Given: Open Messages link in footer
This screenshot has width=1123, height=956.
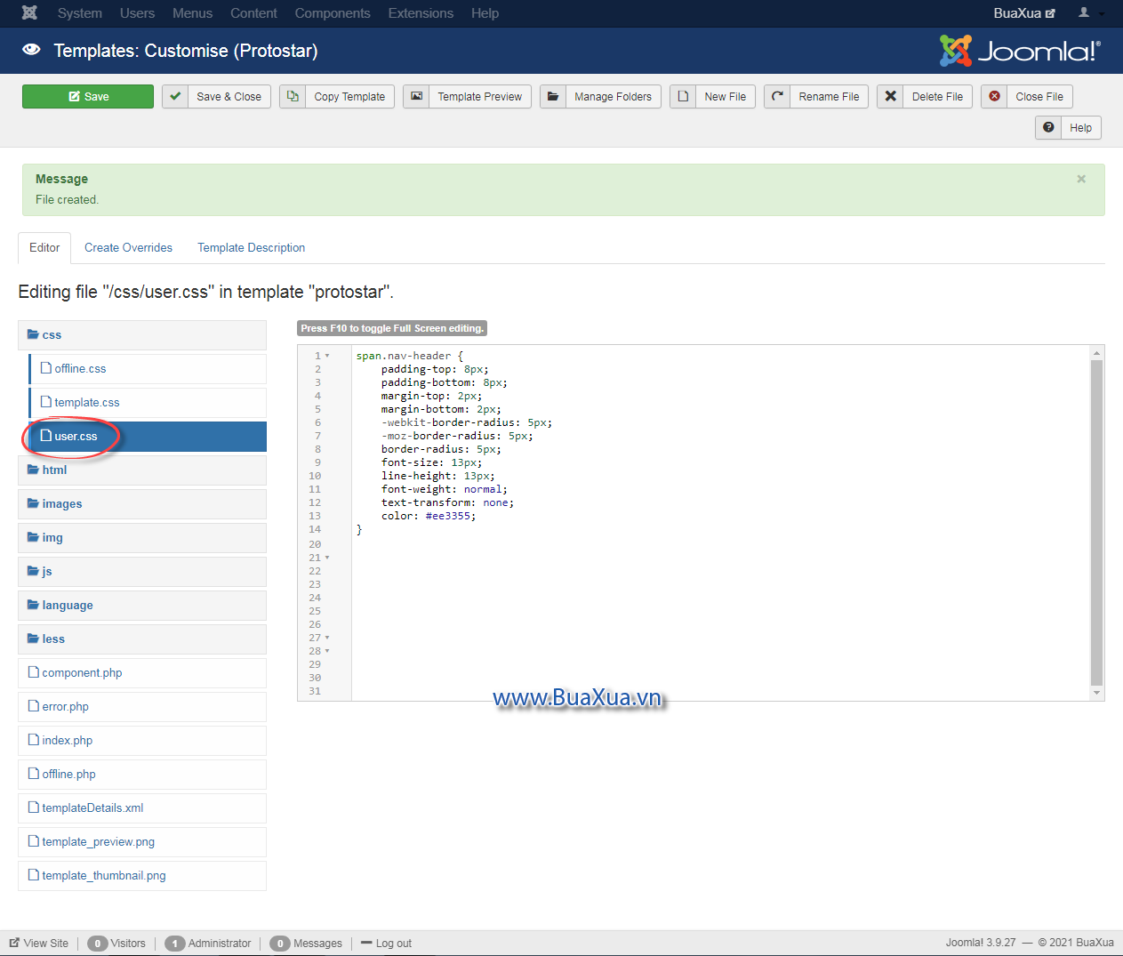Looking at the screenshot, I should click(x=307, y=944).
